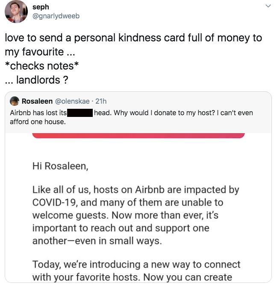
Task: Click the @olenskae handle
Action: pyautogui.click(x=72, y=101)
